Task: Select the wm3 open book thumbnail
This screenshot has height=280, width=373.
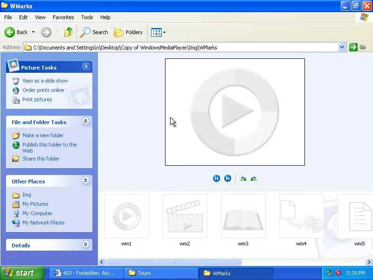Action: coord(243,216)
